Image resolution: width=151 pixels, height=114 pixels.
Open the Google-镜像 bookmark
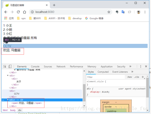tap(94, 18)
